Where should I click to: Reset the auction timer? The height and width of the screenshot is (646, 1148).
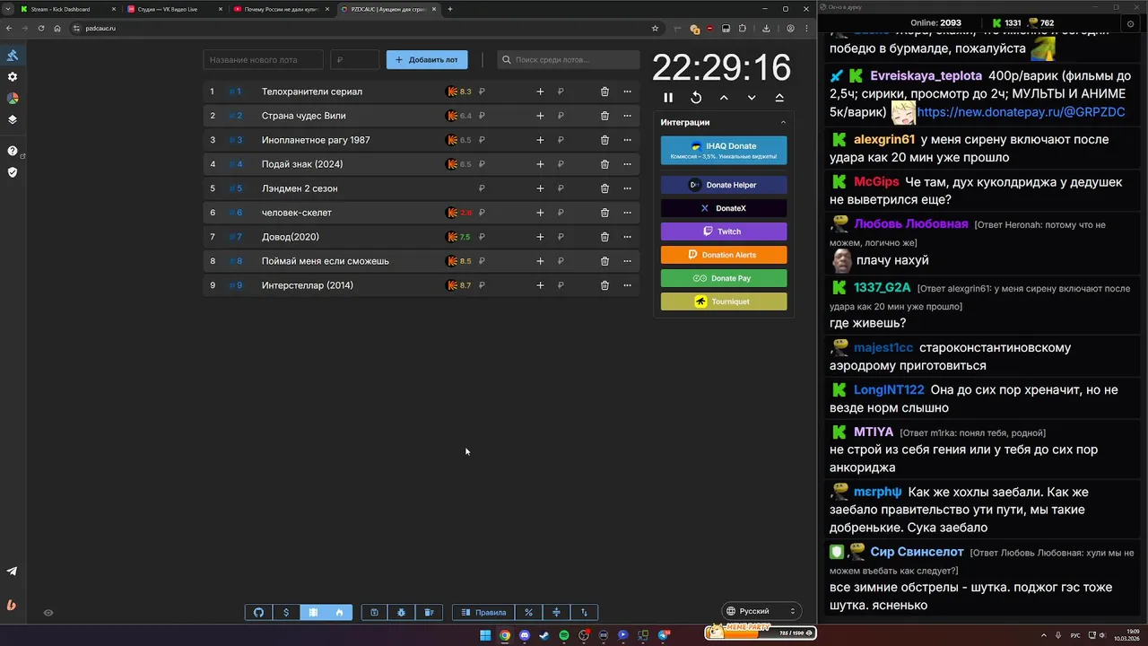point(696,98)
